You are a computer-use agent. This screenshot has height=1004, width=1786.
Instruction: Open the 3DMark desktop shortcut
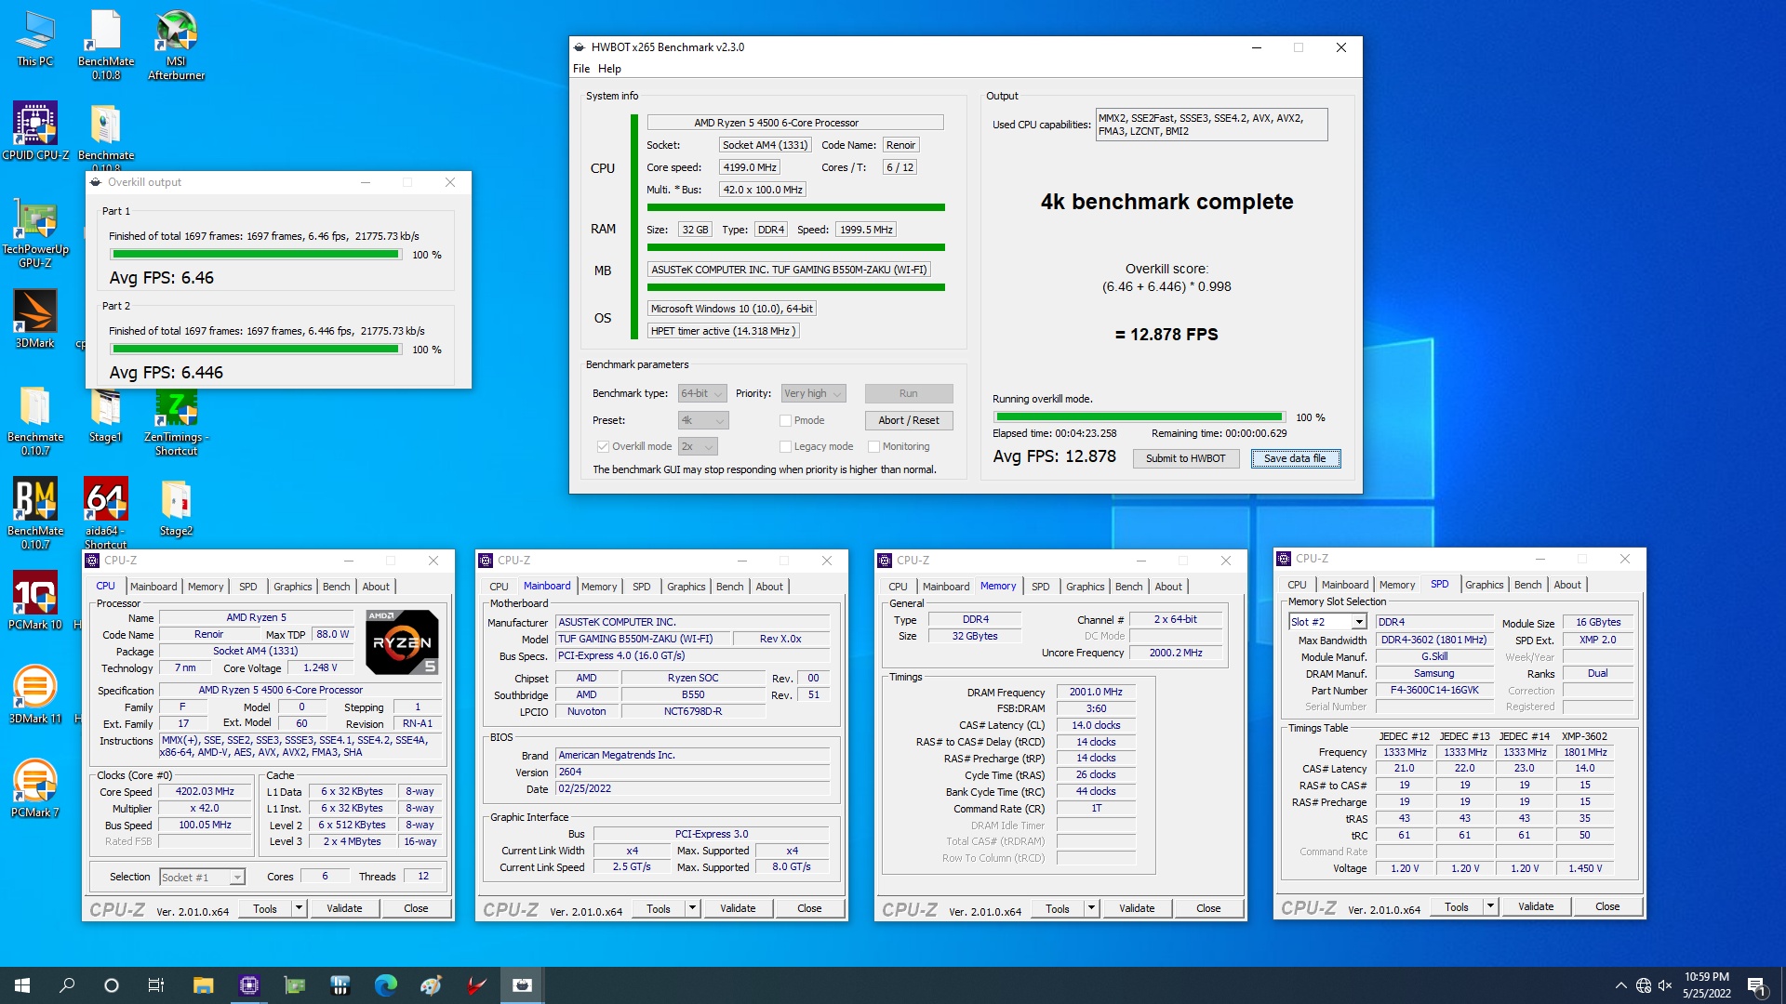[35, 319]
